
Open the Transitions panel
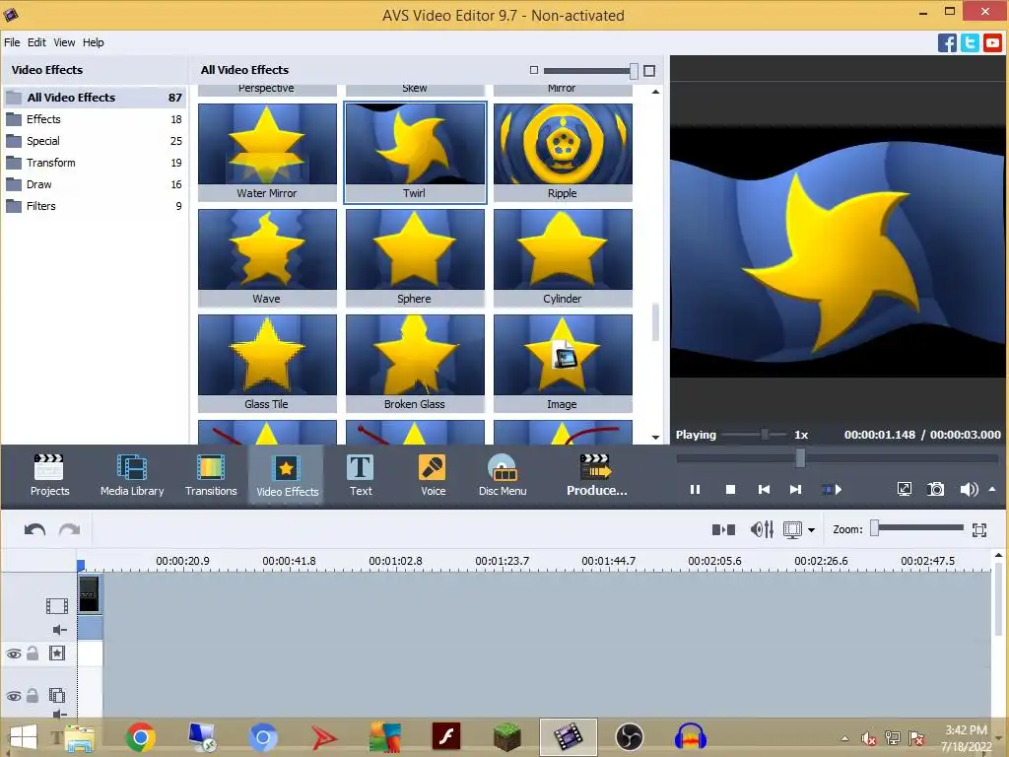pos(211,475)
